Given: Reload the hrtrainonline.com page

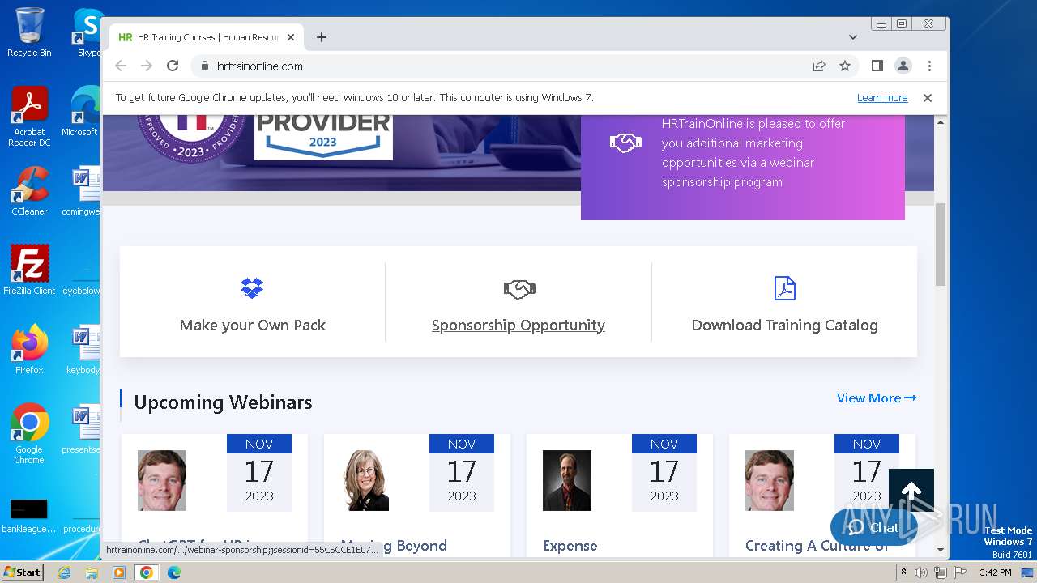Looking at the screenshot, I should pos(173,66).
